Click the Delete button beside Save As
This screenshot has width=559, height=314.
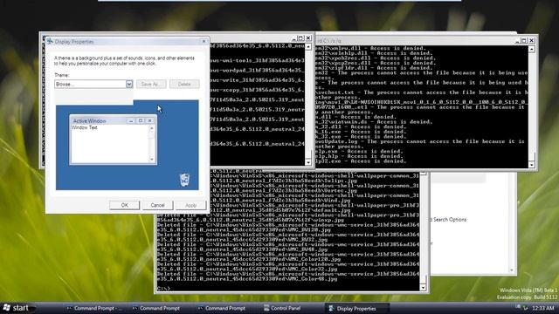click(184, 84)
